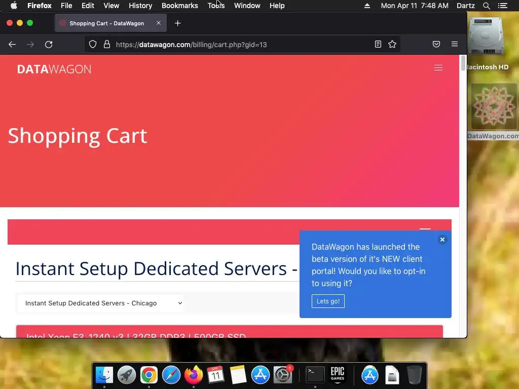Open System Preferences gear in dock

(x=282, y=375)
